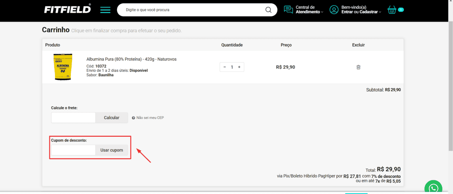Image resolution: width=453 pixels, height=194 pixels.
Task: Click the 'Subtotal: R$ 29,90' text
Action: [x=383, y=90]
